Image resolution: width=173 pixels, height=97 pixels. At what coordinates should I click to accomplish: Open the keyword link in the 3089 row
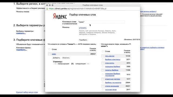pos(112,67)
